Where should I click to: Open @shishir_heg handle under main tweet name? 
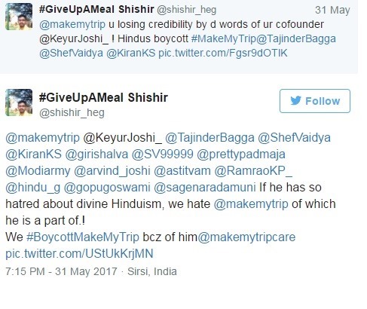pyautogui.click(x=72, y=112)
